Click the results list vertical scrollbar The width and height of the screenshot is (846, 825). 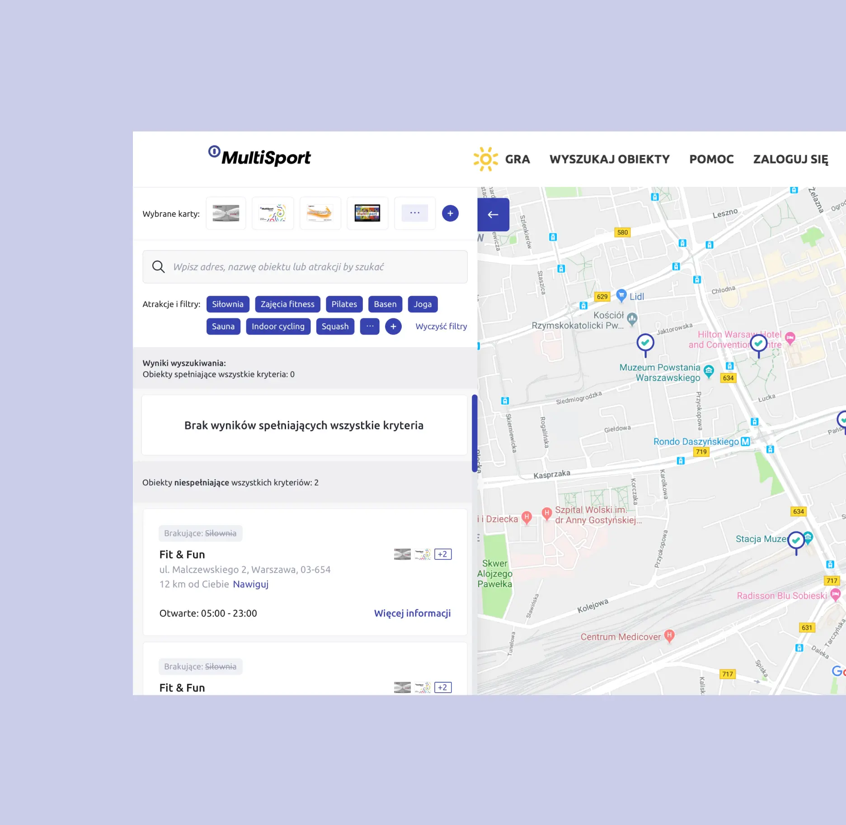point(475,433)
